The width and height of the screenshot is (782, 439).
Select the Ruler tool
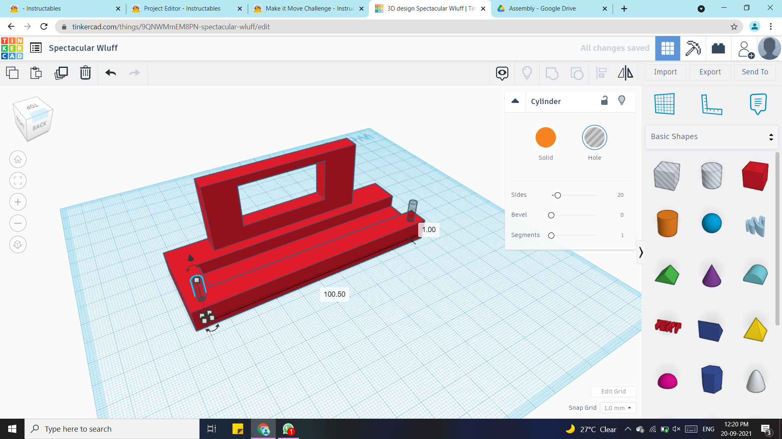pyautogui.click(x=711, y=104)
